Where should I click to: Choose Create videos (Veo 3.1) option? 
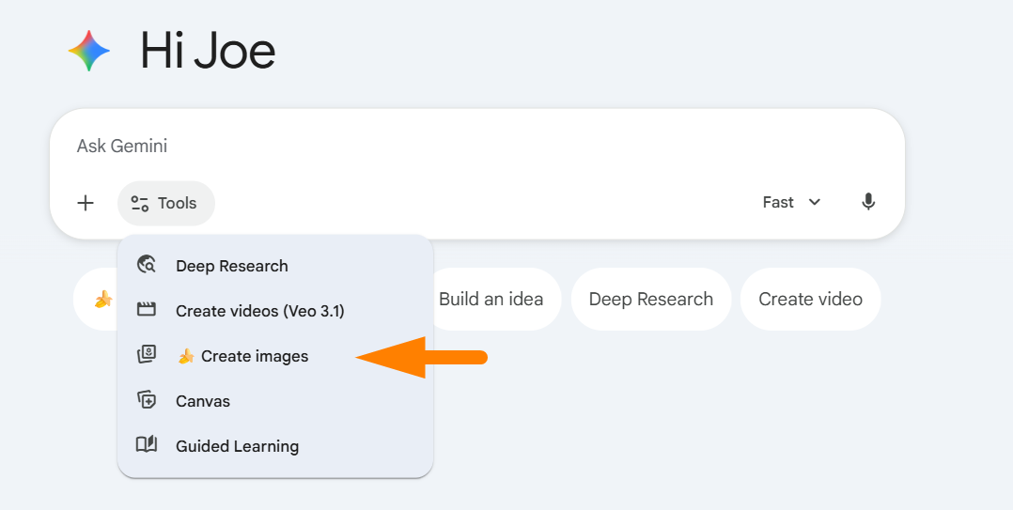pyautogui.click(x=260, y=311)
